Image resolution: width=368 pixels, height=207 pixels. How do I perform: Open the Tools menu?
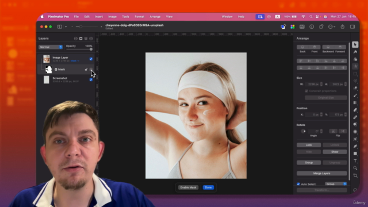[x=125, y=17]
